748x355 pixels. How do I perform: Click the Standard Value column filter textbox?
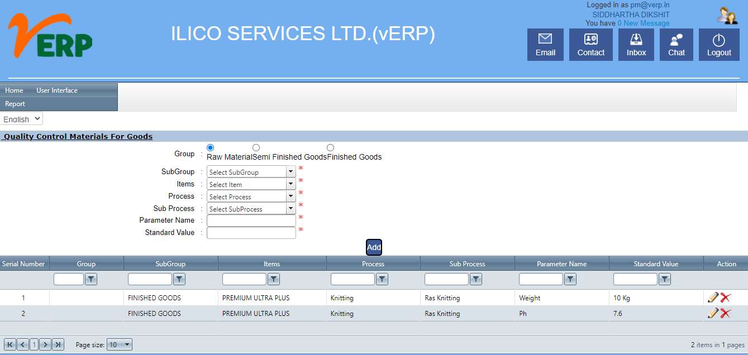click(x=635, y=279)
